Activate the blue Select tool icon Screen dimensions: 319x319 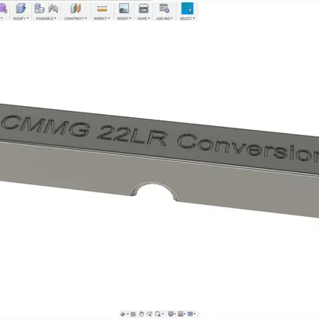click(187, 8)
